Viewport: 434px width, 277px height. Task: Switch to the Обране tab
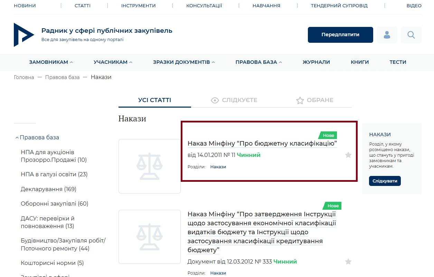(314, 100)
